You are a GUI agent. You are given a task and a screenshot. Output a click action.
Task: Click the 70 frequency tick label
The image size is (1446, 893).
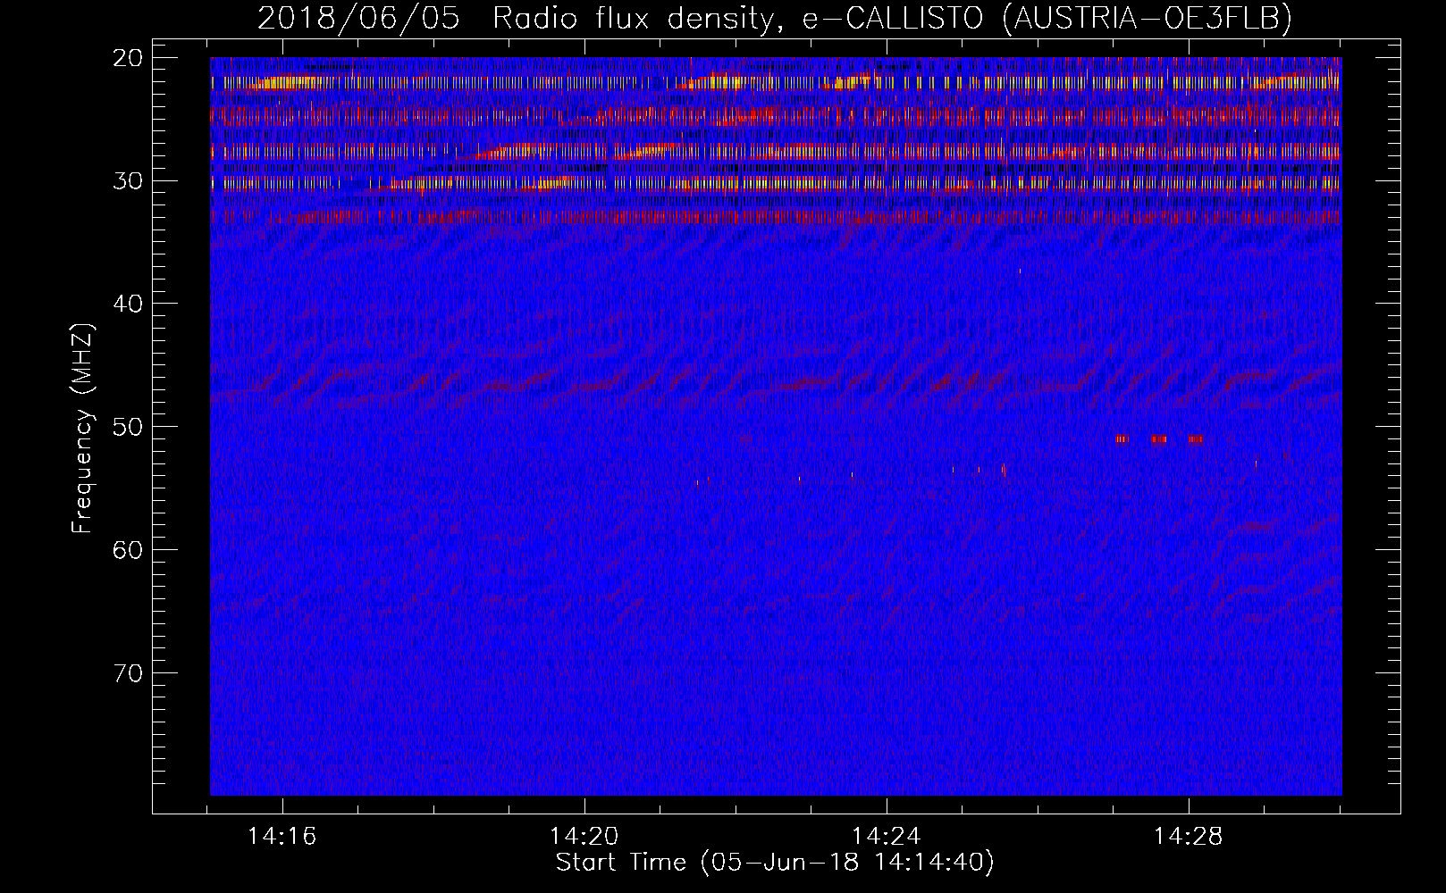[x=129, y=673]
